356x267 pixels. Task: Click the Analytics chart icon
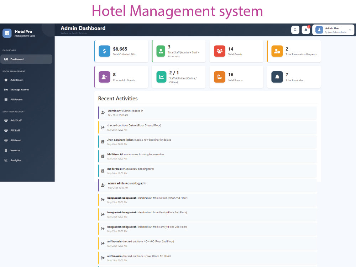click(x=6, y=160)
